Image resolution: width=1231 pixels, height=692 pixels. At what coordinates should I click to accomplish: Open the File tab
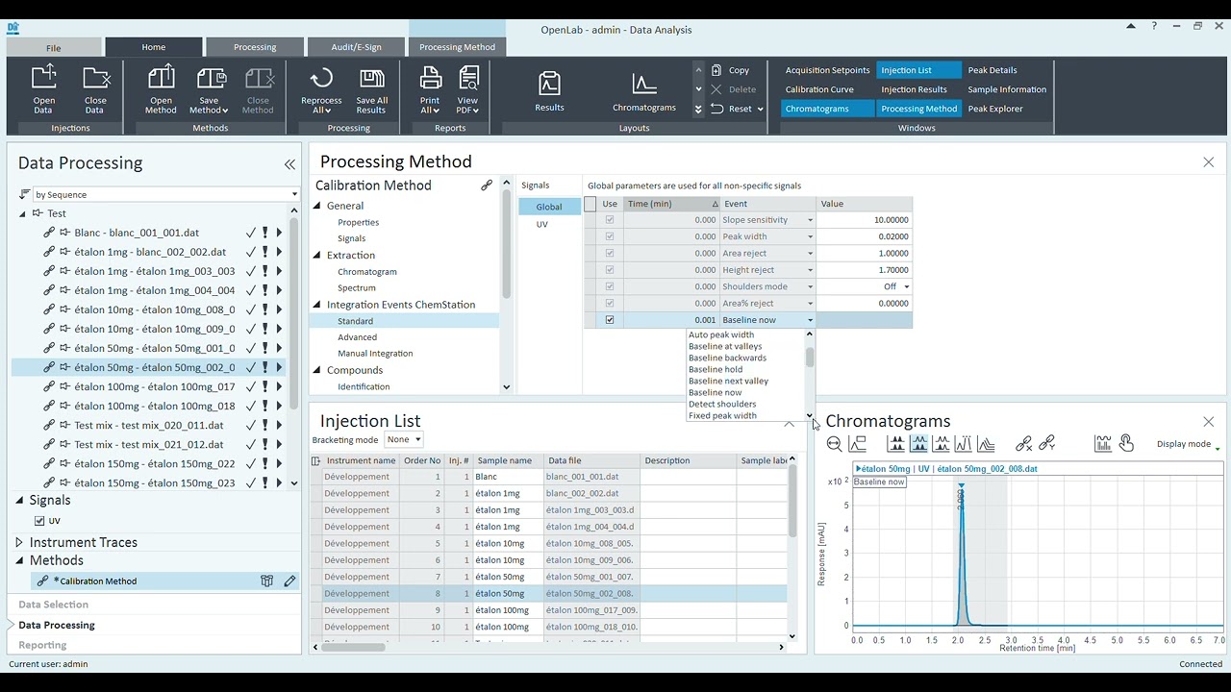54,47
